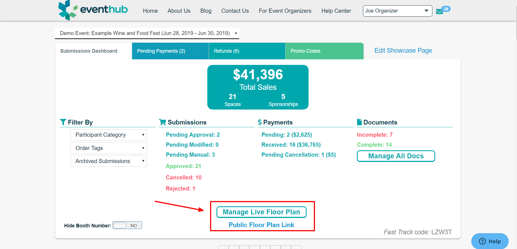Expand the Participant Category dropdown

(109, 135)
